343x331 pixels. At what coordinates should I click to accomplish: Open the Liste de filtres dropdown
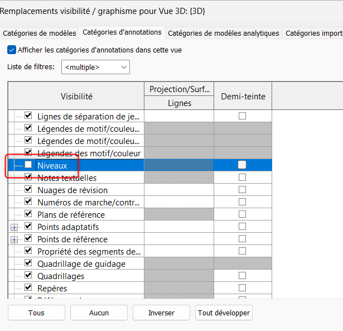click(x=95, y=68)
